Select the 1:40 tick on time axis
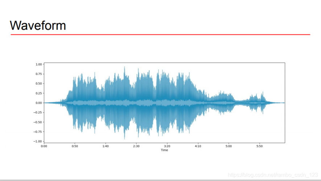The width and height of the screenshot is (321, 181). pyautogui.click(x=106, y=146)
